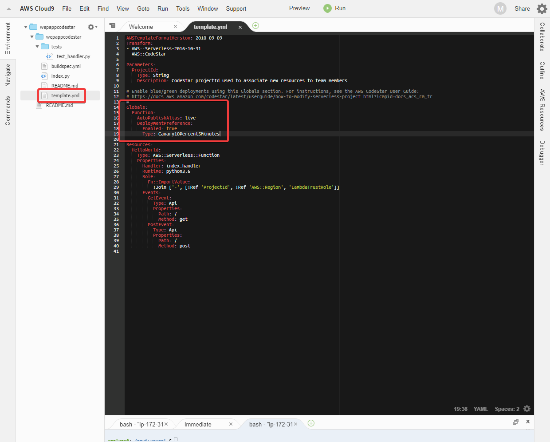Open the Tools menu
The width and height of the screenshot is (550, 442).
[x=183, y=8]
